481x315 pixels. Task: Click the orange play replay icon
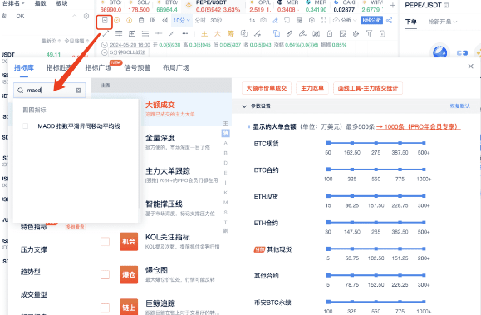(129, 21)
